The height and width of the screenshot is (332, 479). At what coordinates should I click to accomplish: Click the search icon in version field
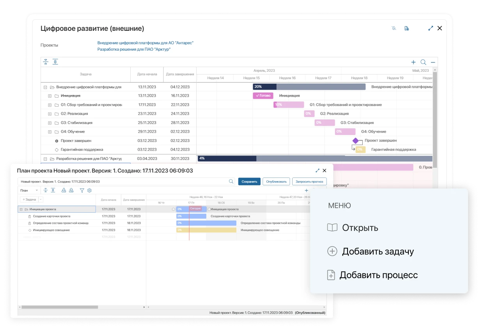pyautogui.click(x=231, y=181)
